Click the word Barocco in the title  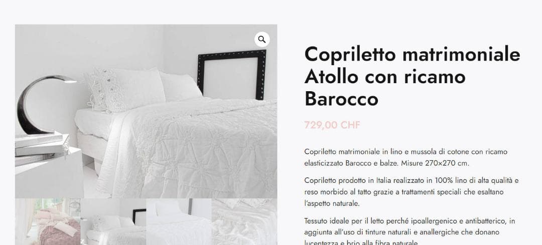pos(341,99)
